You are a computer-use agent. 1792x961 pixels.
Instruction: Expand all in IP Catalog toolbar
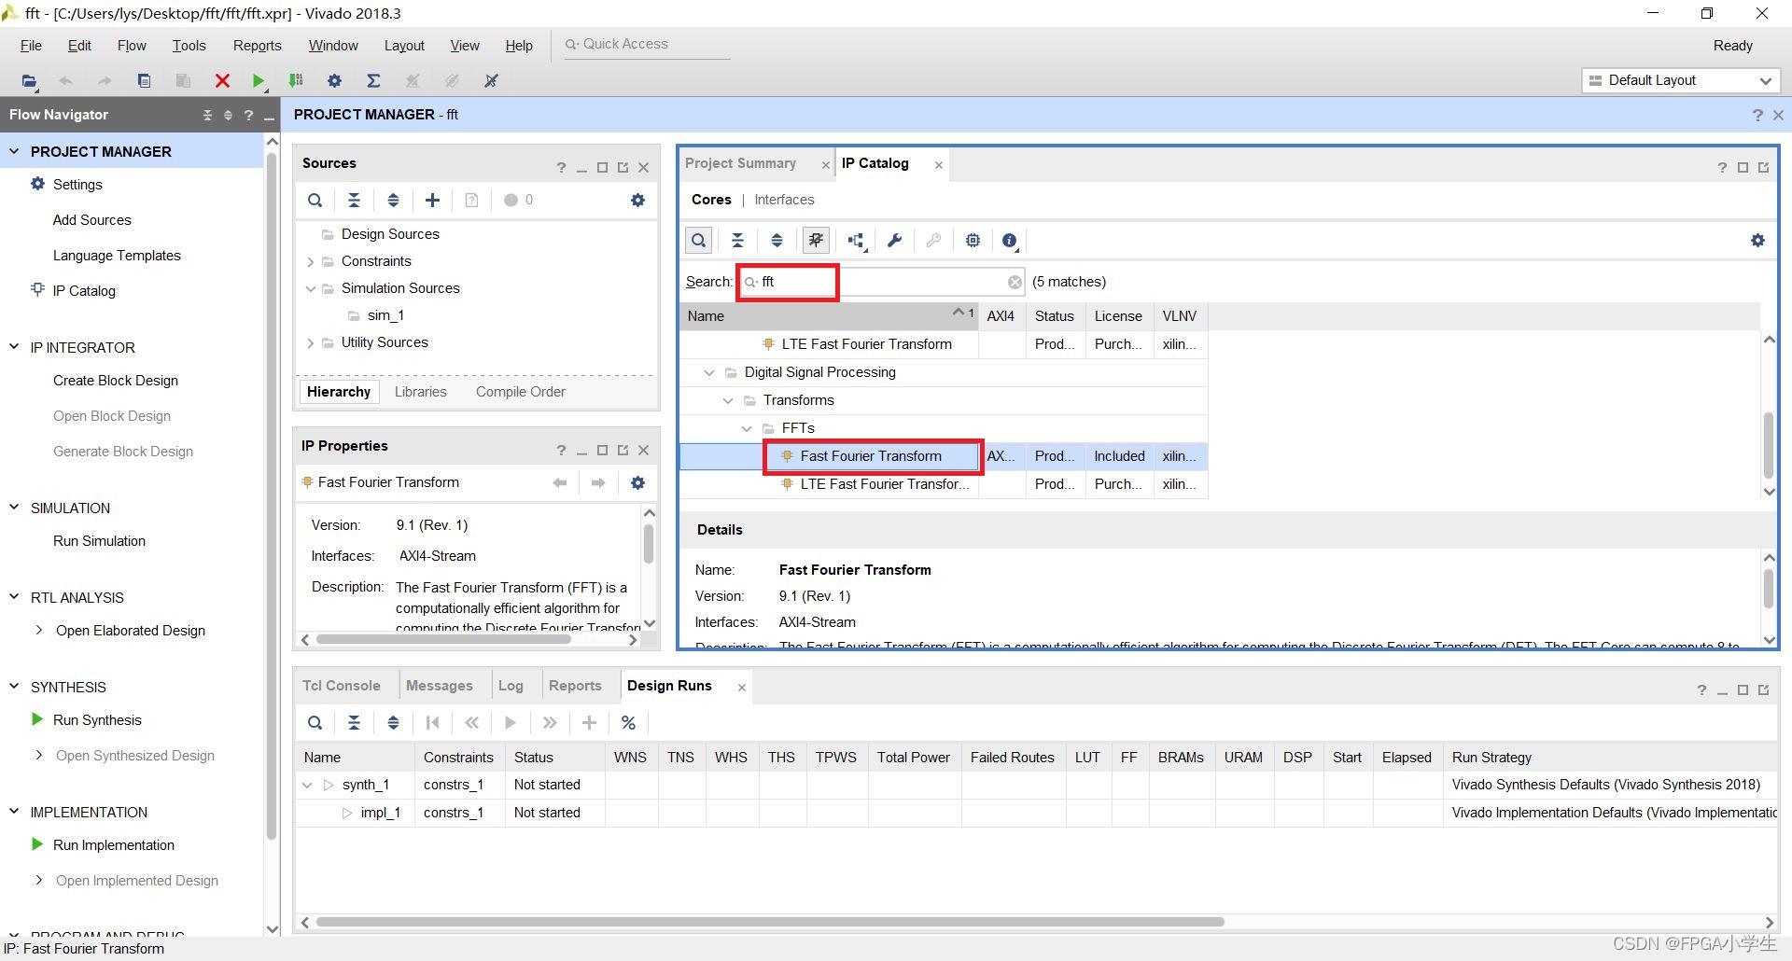[777, 241]
